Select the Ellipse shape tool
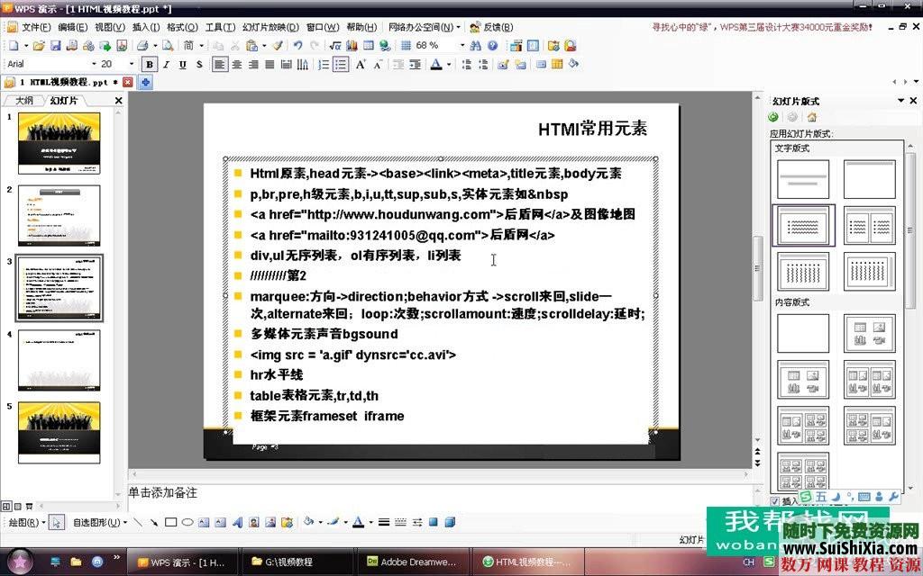The width and height of the screenshot is (923, 576). click(187, 522)
